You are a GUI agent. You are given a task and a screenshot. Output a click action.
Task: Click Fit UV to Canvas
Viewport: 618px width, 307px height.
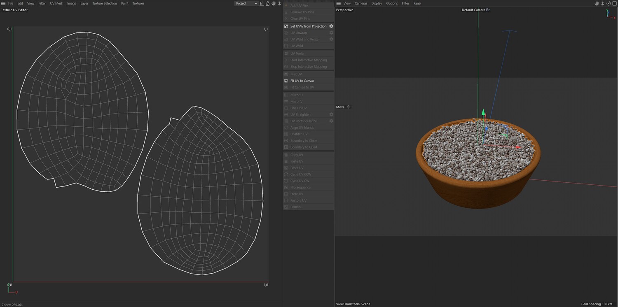point(302,81)
